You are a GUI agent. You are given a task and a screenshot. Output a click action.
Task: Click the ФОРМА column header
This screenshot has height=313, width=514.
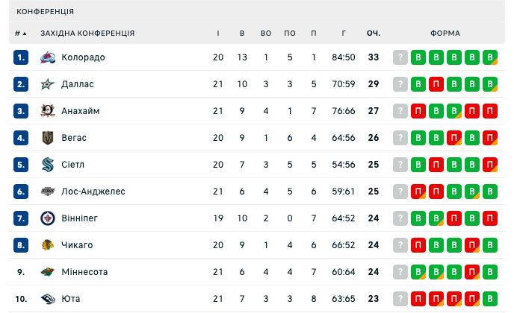445,33
